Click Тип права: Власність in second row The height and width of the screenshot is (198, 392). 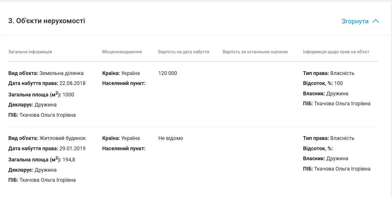(x=328, y=138)
